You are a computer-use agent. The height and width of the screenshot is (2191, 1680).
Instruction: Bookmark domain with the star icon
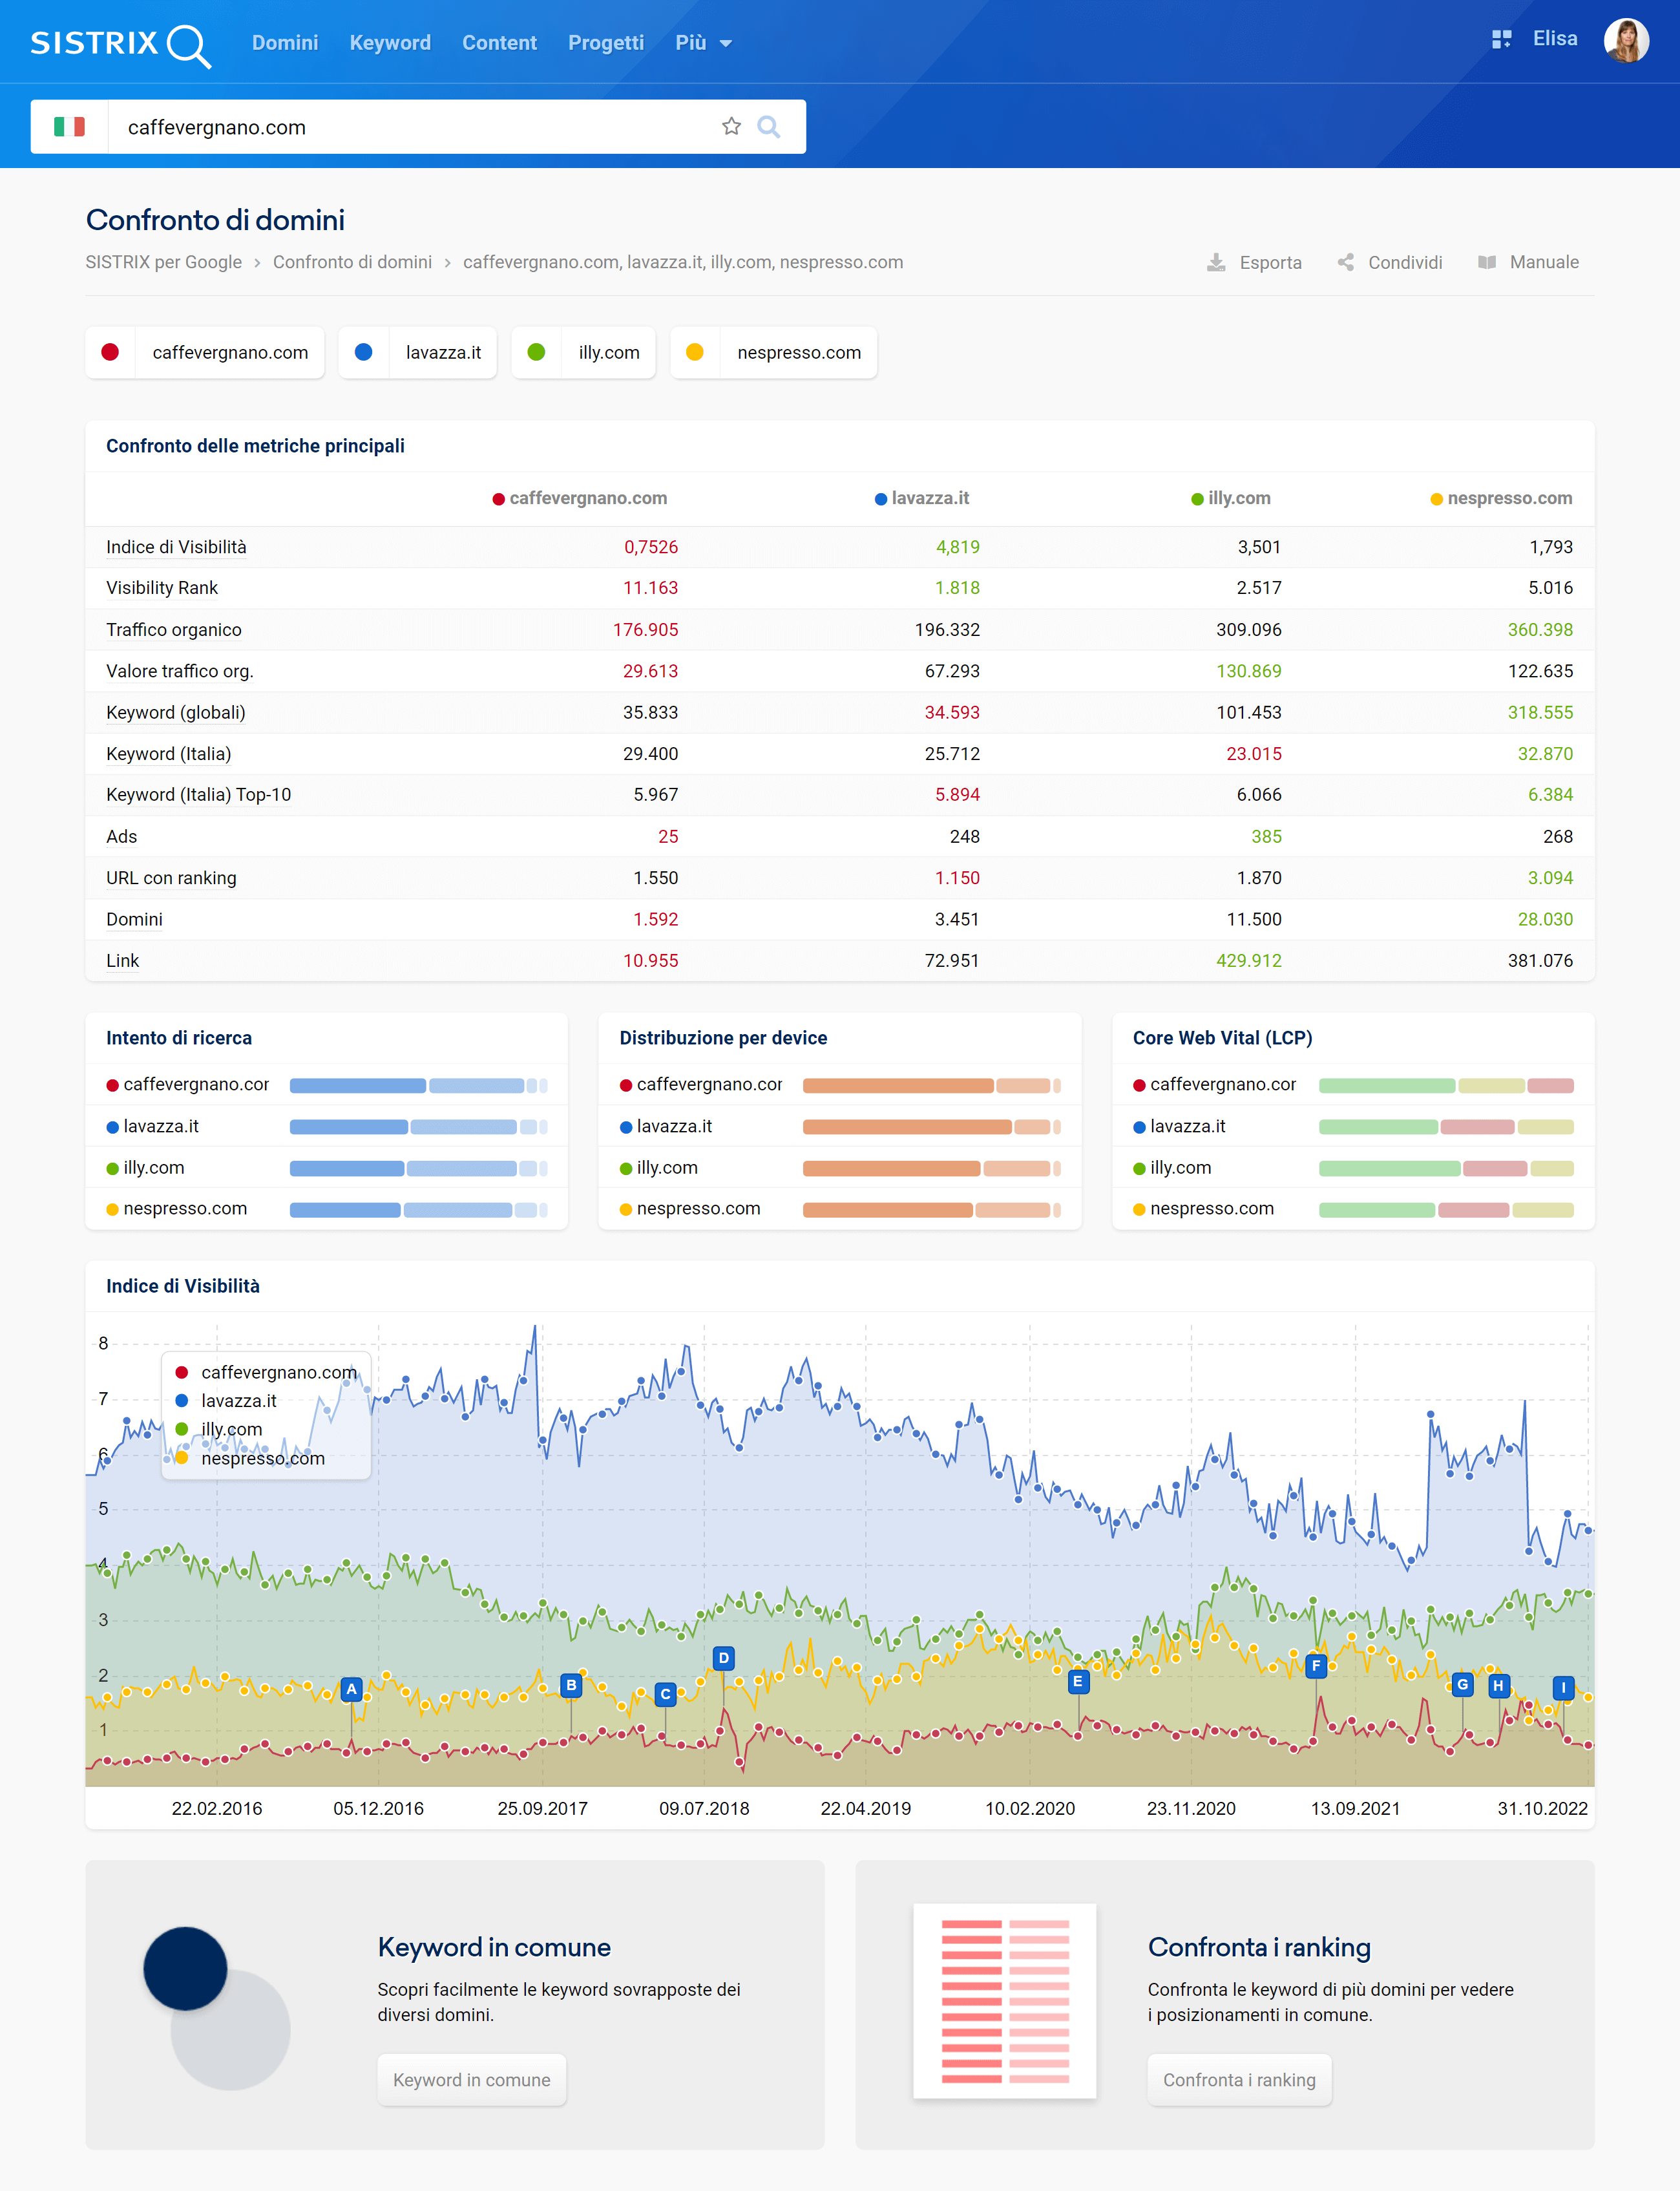tap(731, 127)
